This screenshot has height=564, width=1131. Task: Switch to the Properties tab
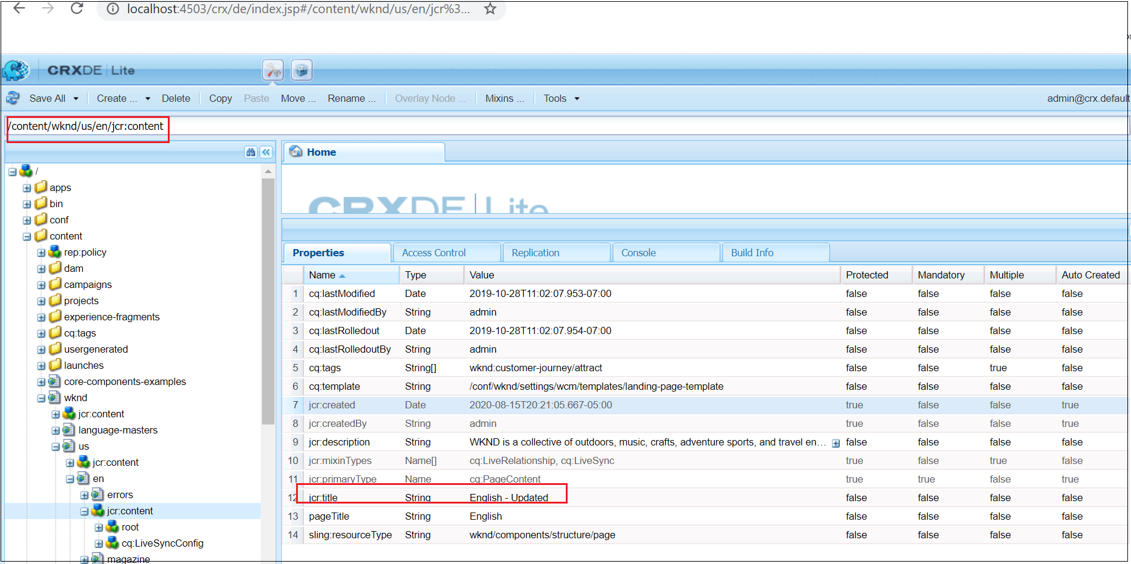point(337,253)
